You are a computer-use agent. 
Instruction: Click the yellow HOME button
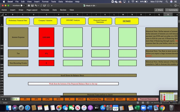pos(127,21)
